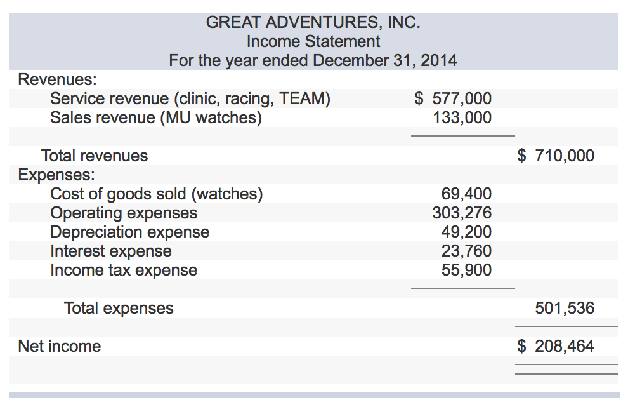Select the Revenues: section label
Screen dimensions: 628x409
click(57, 79)
